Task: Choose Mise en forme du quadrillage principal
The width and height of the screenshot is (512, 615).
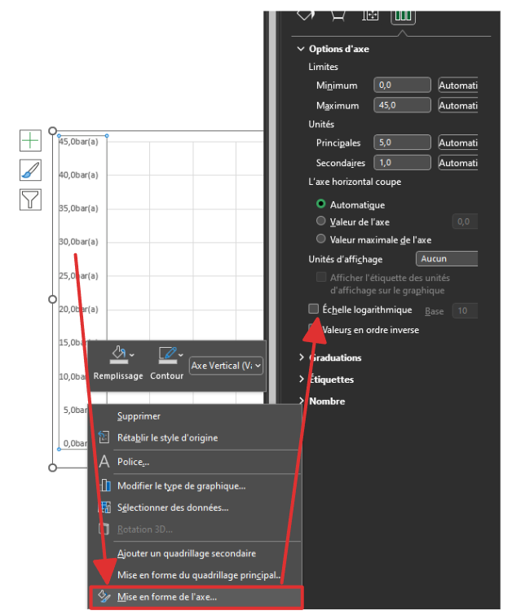Action: [199, 575]
